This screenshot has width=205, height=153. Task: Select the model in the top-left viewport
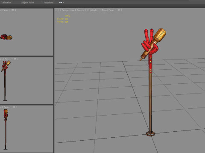click(x=6, y=37)
